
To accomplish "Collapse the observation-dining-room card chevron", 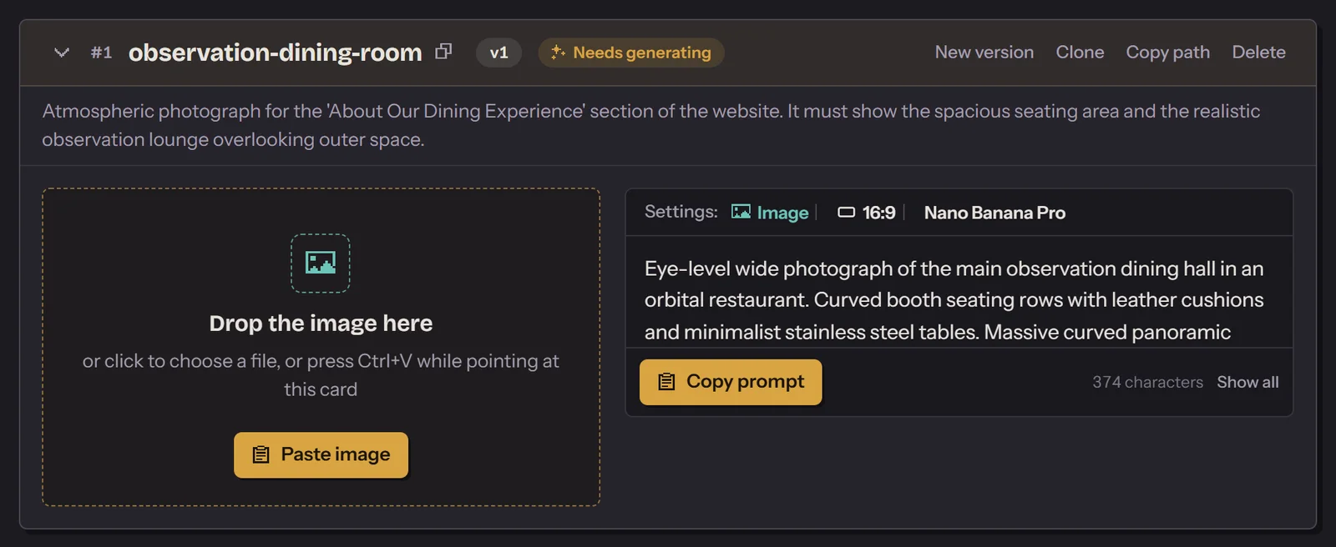I will [61, 53].
